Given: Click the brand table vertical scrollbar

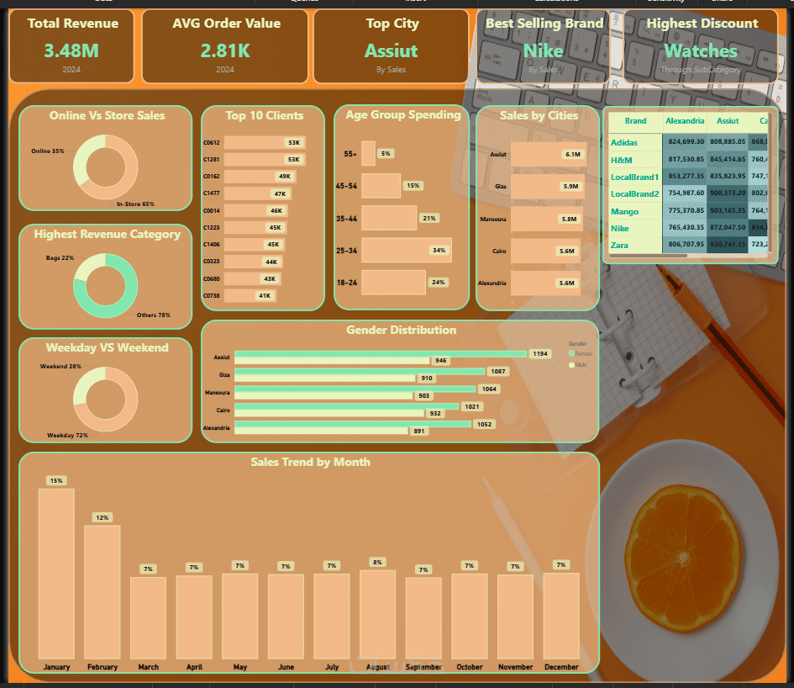Looking at the screenshot, I should pyautogui.click(x=770, y=183).
